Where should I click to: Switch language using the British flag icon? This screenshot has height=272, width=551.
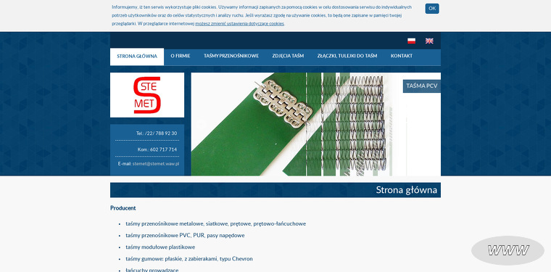pos(429,41)
